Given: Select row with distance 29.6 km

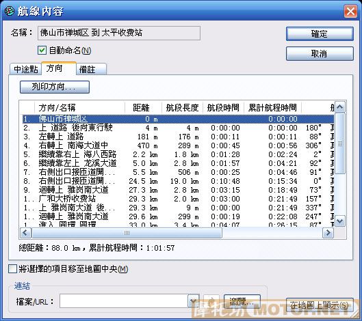Looking at the screenshot, I should 178,217.
